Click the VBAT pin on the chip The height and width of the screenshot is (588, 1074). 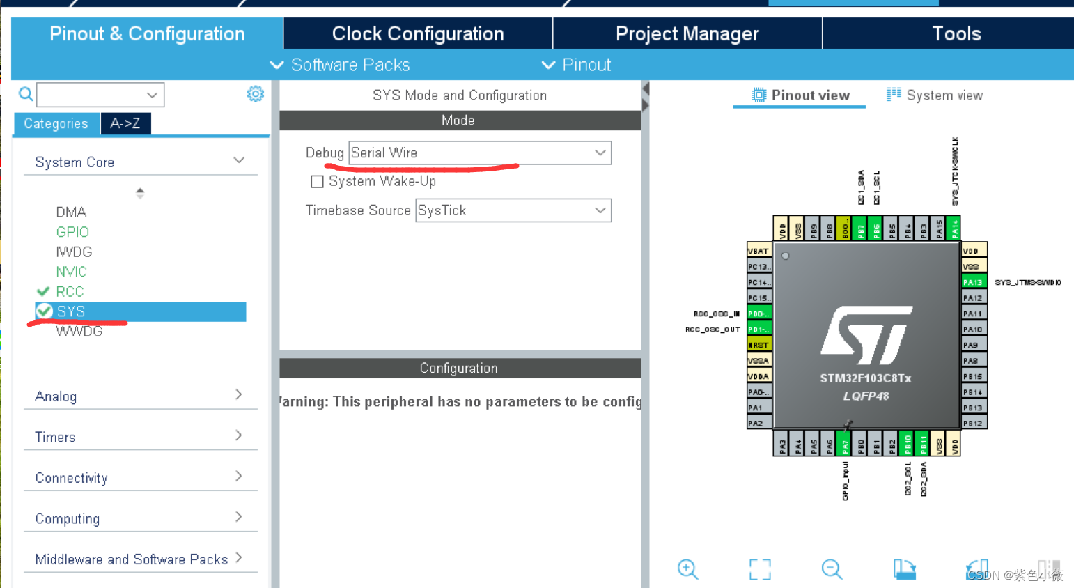pos(759,251)
